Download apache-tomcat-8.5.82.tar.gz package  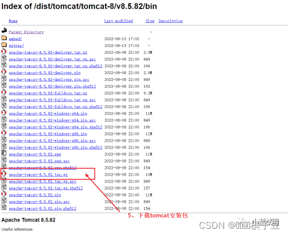(38, 175)
